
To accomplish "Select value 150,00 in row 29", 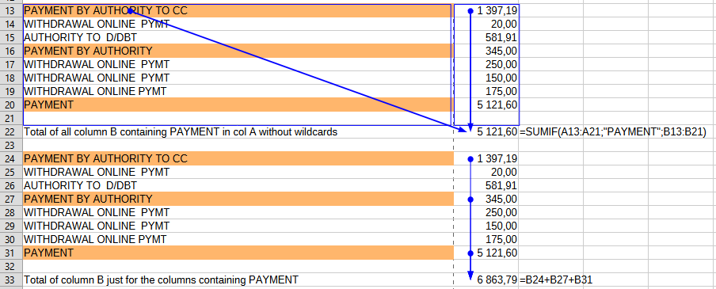I will [x=501, y=226].
